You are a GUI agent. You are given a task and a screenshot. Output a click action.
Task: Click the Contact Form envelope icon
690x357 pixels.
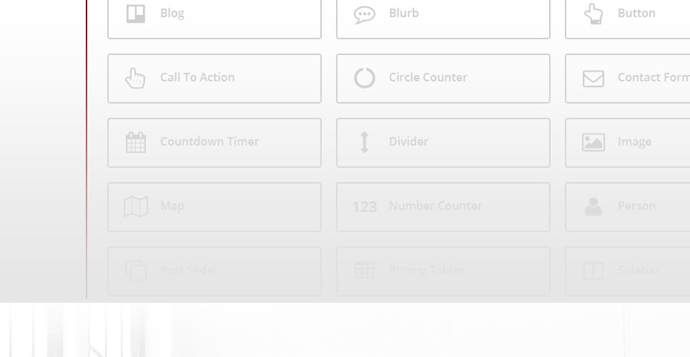[593, 78]
